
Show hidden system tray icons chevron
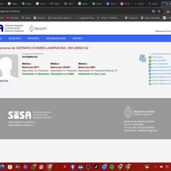click(156, 167)
